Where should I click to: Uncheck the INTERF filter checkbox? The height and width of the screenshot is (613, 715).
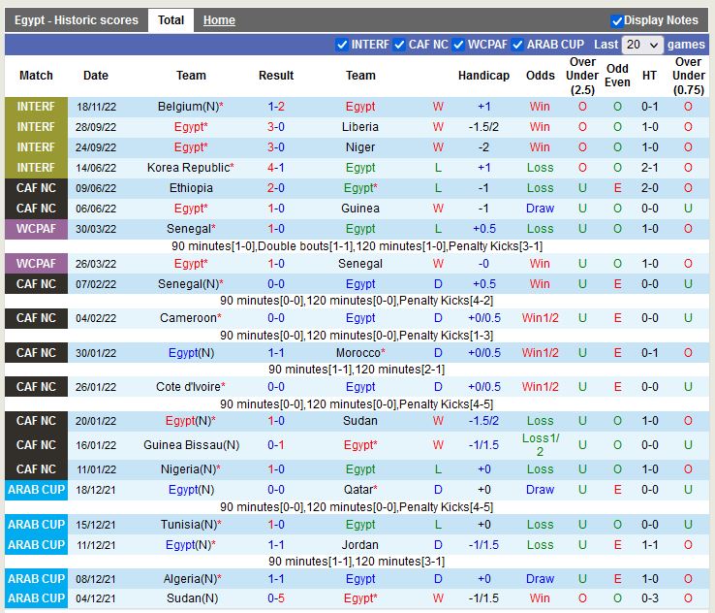click(x=341, y=45)
